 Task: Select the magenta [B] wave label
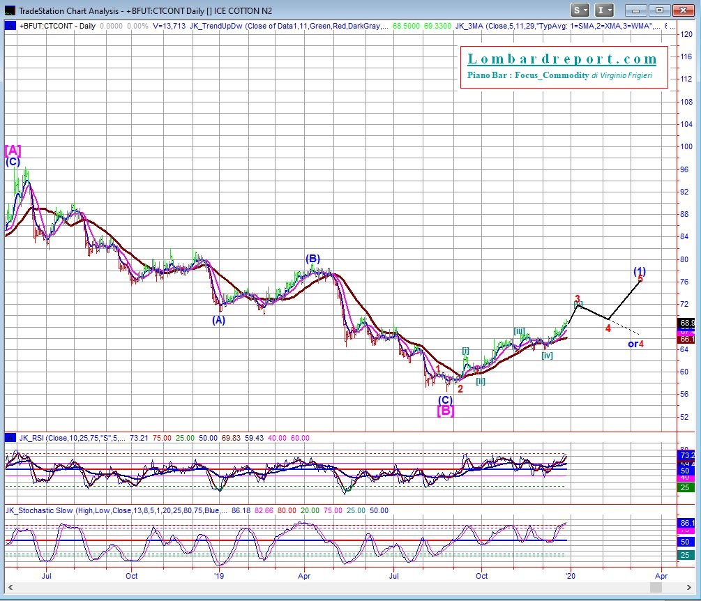tap(446, 411)
